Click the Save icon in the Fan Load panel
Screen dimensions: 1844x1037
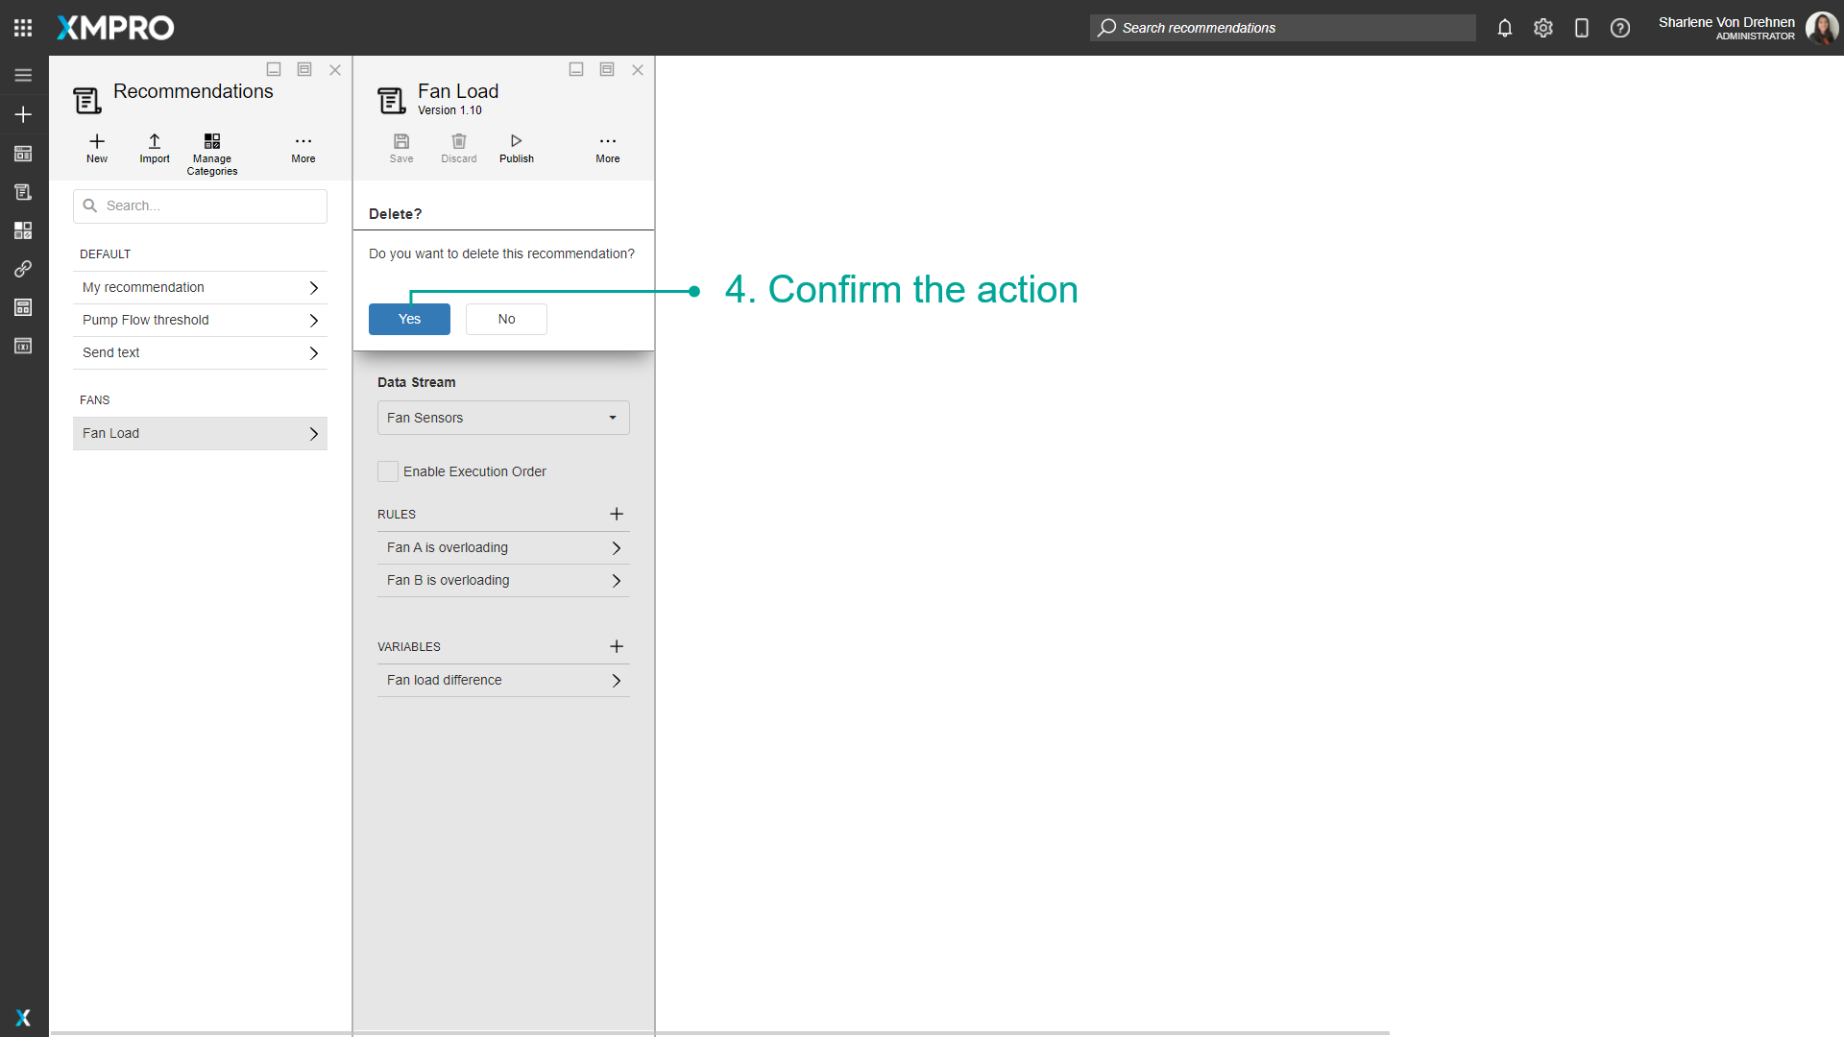click(x=401, y=147)
